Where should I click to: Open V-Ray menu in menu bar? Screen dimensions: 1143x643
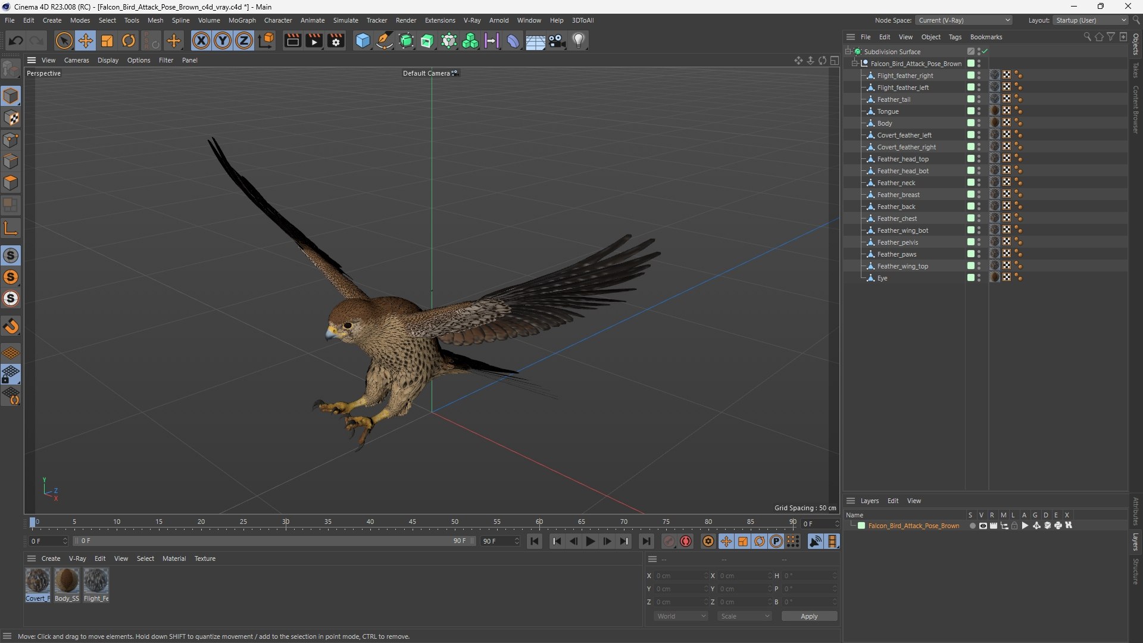[x=472, y=20]
